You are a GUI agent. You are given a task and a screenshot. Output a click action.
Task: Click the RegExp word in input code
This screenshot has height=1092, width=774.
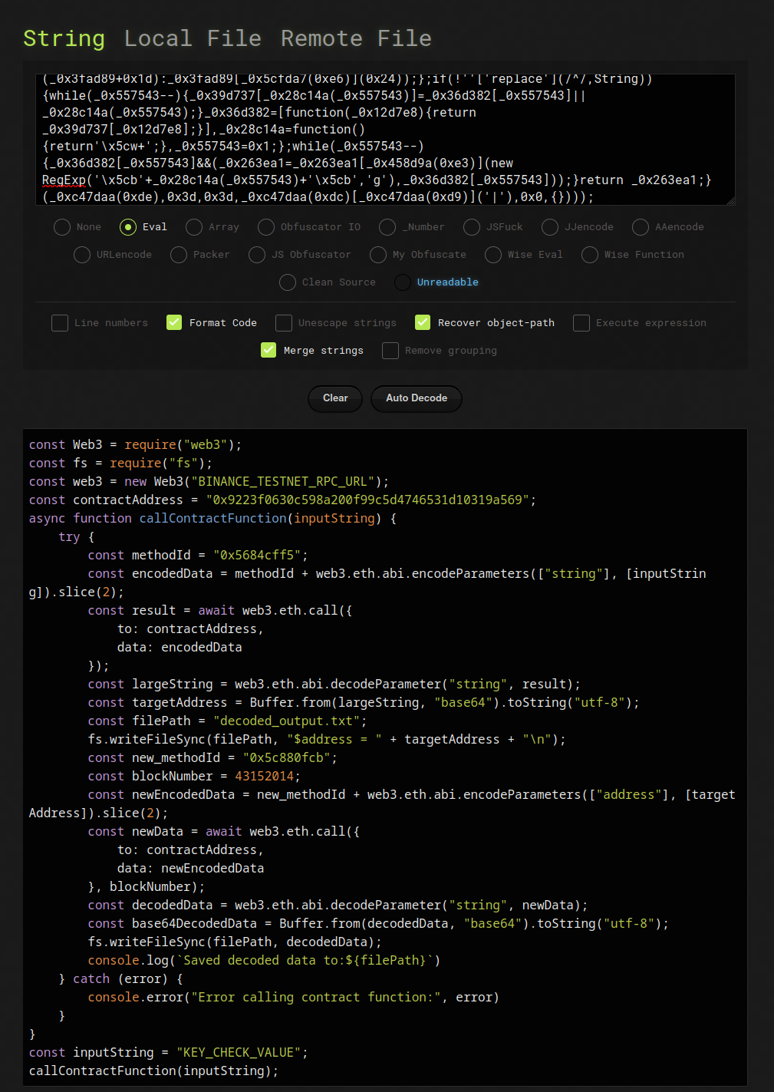pos(64,180)
